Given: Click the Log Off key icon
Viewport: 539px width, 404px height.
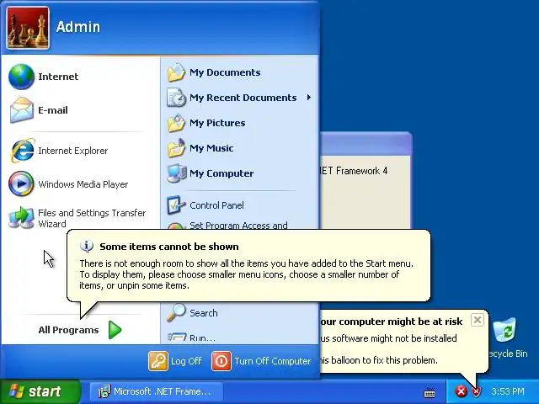Looking at the screenshot, I should point(158,361).
